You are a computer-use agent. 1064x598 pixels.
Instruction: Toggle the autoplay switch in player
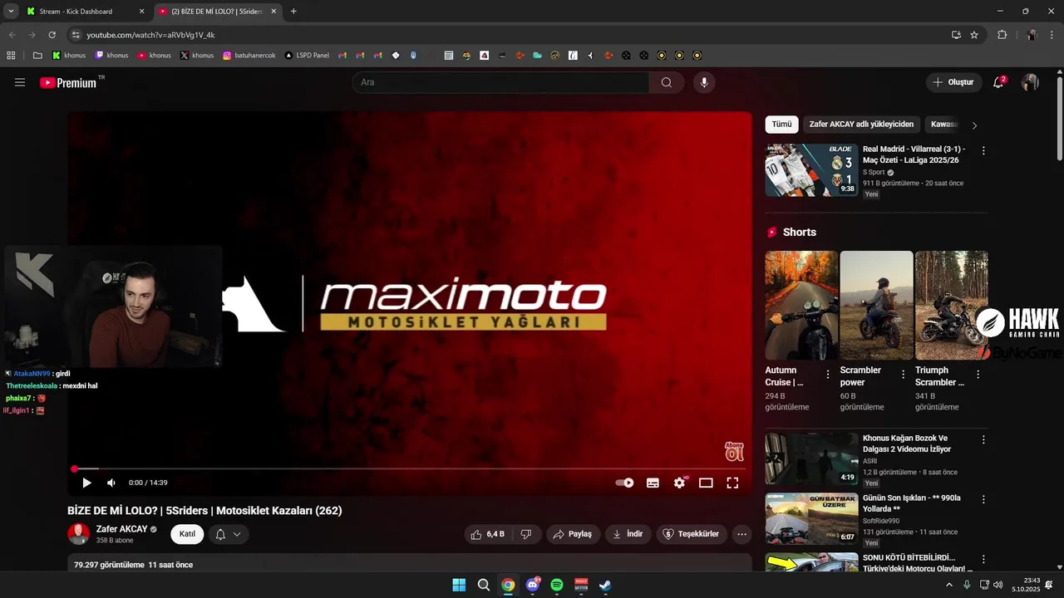point(624,483)
